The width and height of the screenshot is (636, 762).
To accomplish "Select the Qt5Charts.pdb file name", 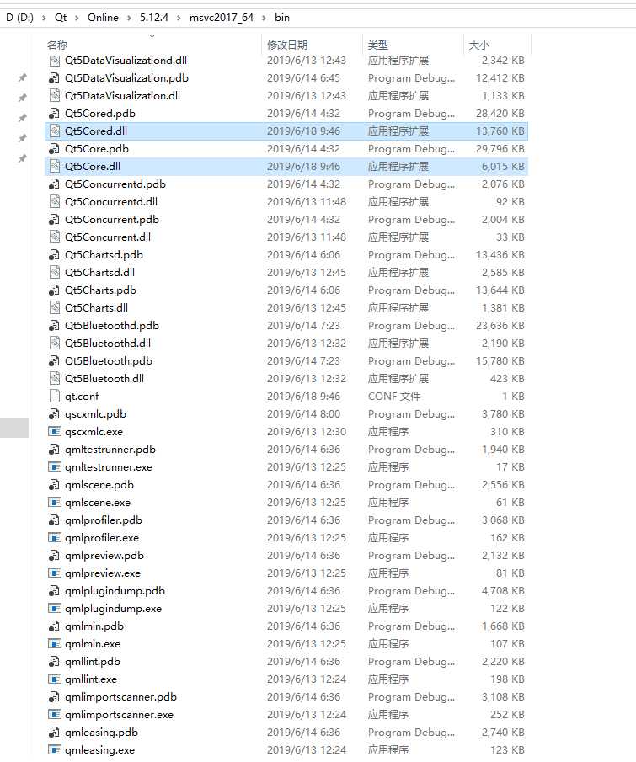I will point(100,290).
